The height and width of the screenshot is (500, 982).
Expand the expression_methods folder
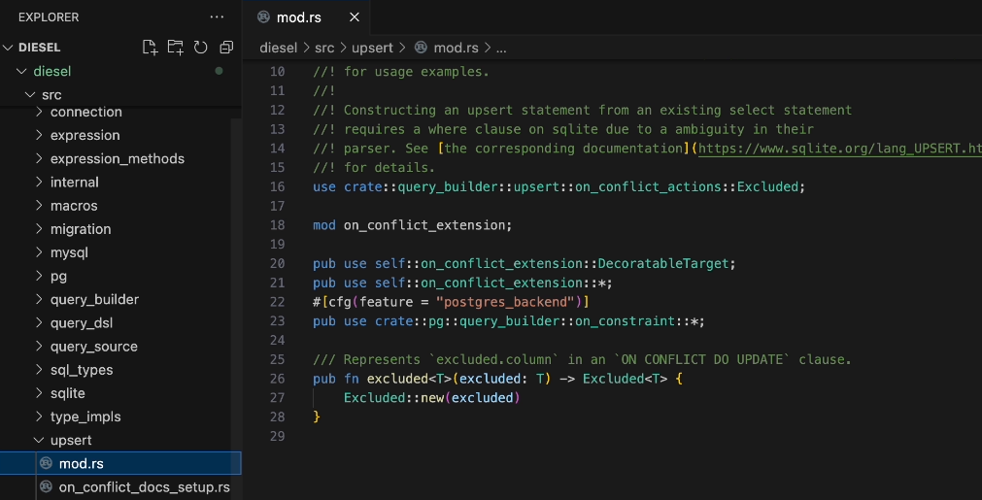[x=117, y=158]
